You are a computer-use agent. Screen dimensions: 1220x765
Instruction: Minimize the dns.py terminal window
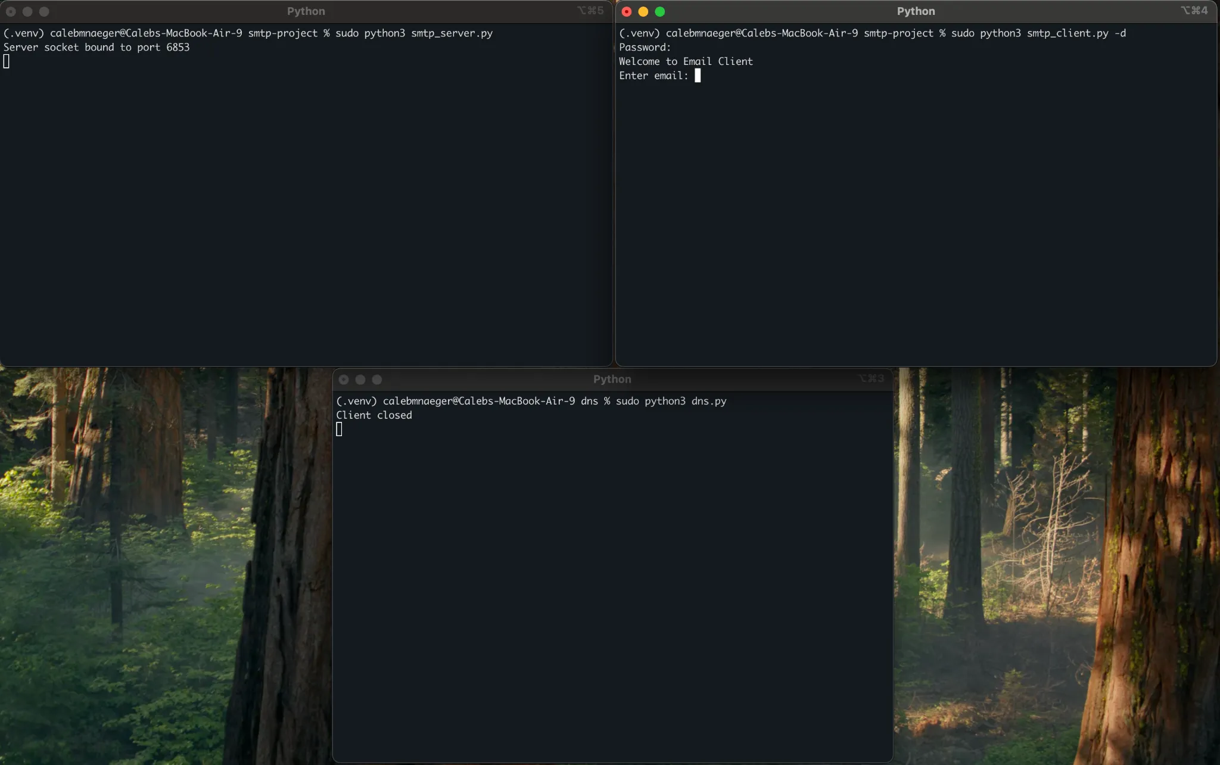tap(360, 380)
